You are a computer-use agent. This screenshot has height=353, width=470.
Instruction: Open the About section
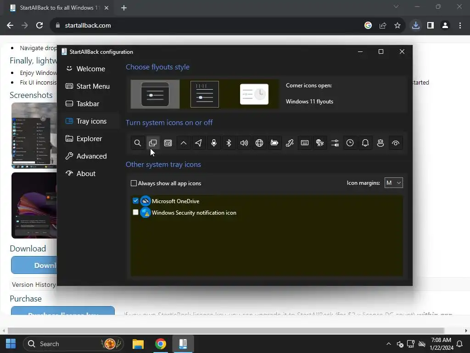pos(91,173)
